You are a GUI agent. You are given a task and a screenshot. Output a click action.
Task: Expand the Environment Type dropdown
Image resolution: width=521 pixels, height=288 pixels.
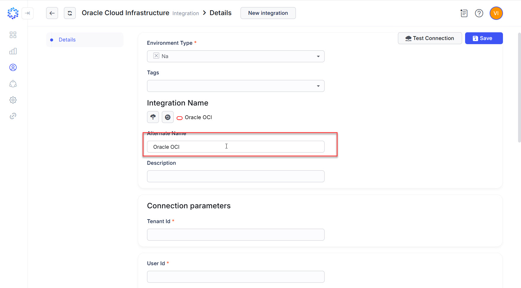(x=318, y=56)
